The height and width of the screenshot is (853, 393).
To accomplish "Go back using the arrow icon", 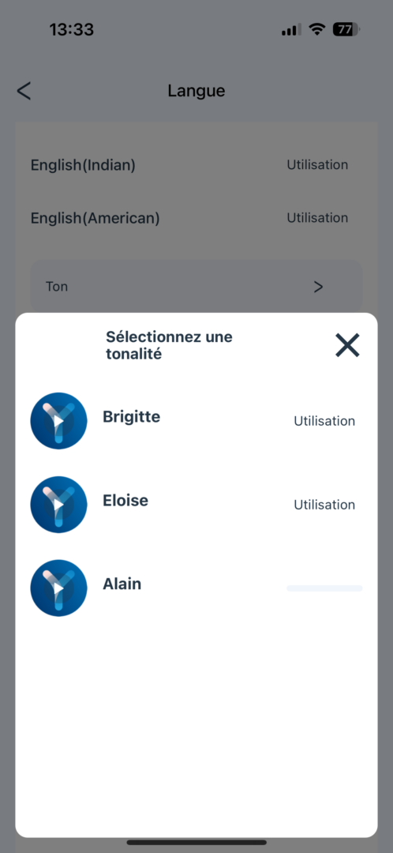I will pyautogui.click(x=24, y=91).
